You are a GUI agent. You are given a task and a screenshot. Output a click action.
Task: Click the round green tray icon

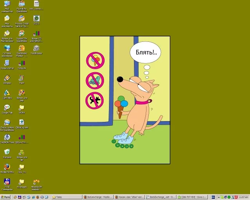229,197
